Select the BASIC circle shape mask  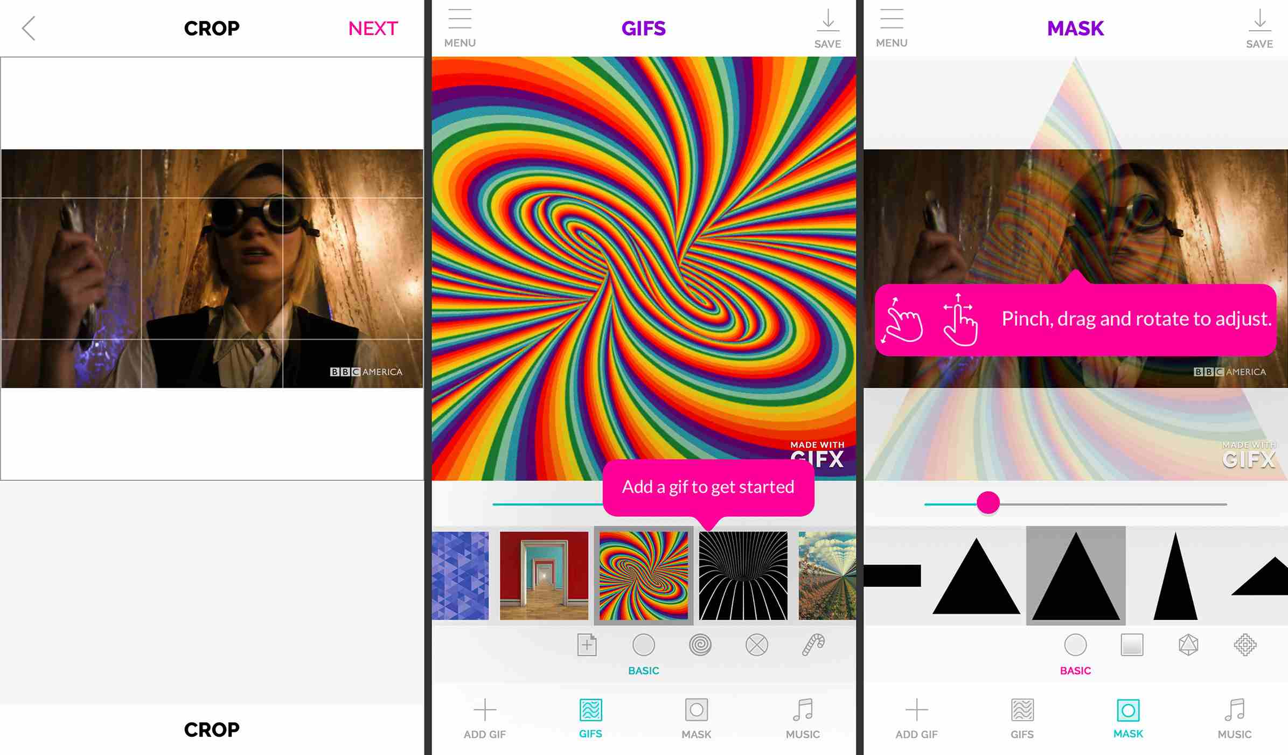1075,645
